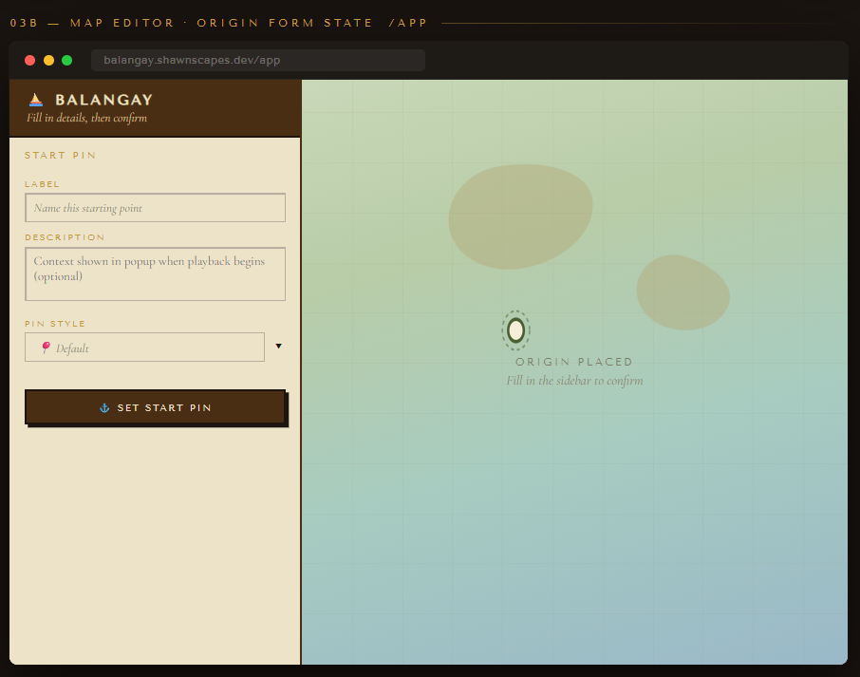The image size is (860, 677).
Task: Click the LABEL field label
Action: [x=42, y=184]
